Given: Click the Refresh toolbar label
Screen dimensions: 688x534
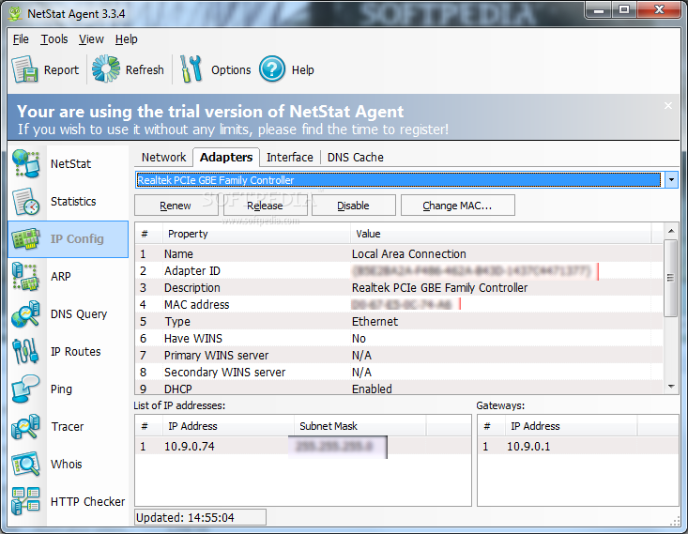Looking at the screenshot, I should 145,69.
